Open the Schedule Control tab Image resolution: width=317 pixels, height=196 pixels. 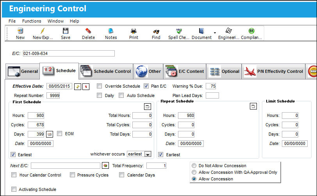[106, 71]
